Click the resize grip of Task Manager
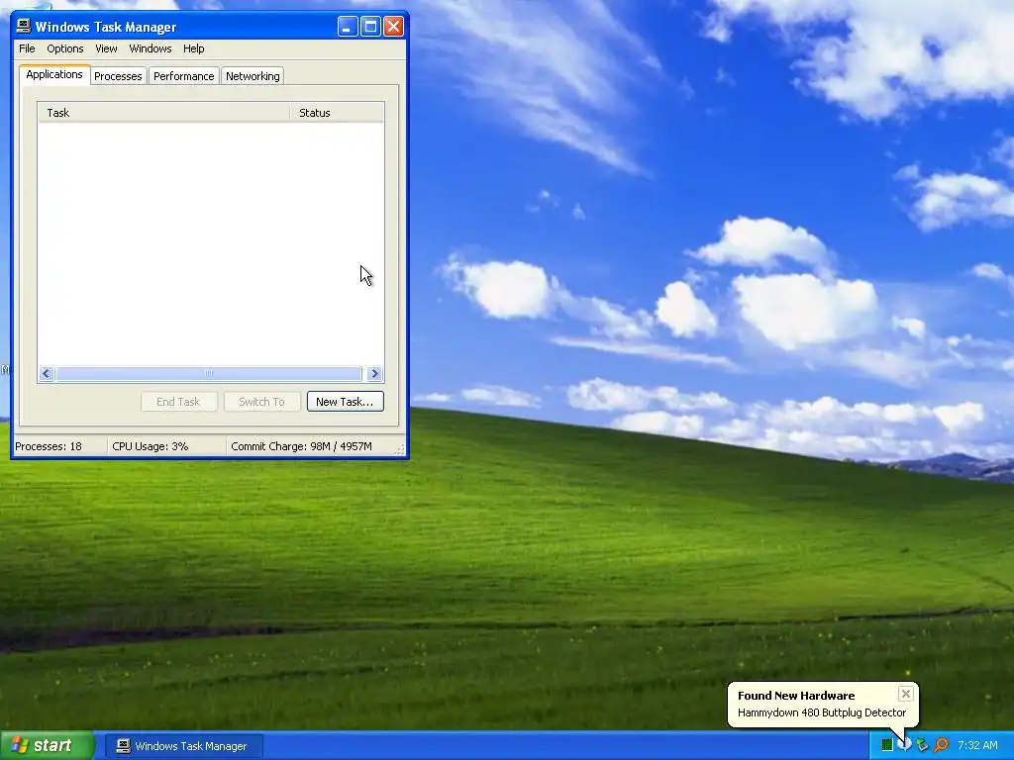Image resolution: width=1014 pixels, height=760 pixels. click(401, 450)
